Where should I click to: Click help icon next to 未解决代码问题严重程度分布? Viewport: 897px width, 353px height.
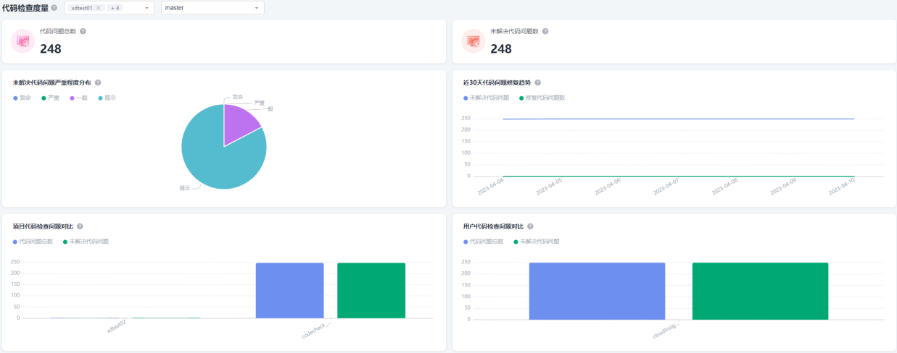98,82
